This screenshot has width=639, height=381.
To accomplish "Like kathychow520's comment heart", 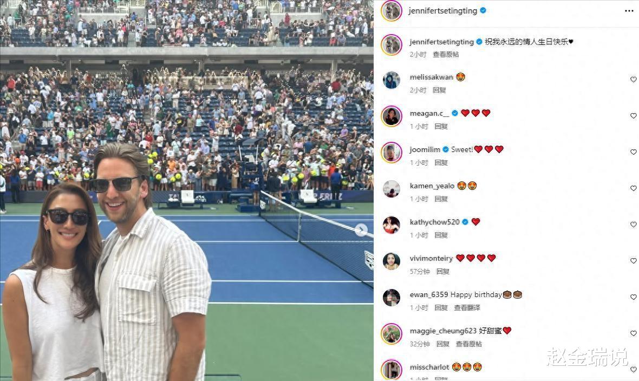I will pyautogui.click(x=633, y=225).
